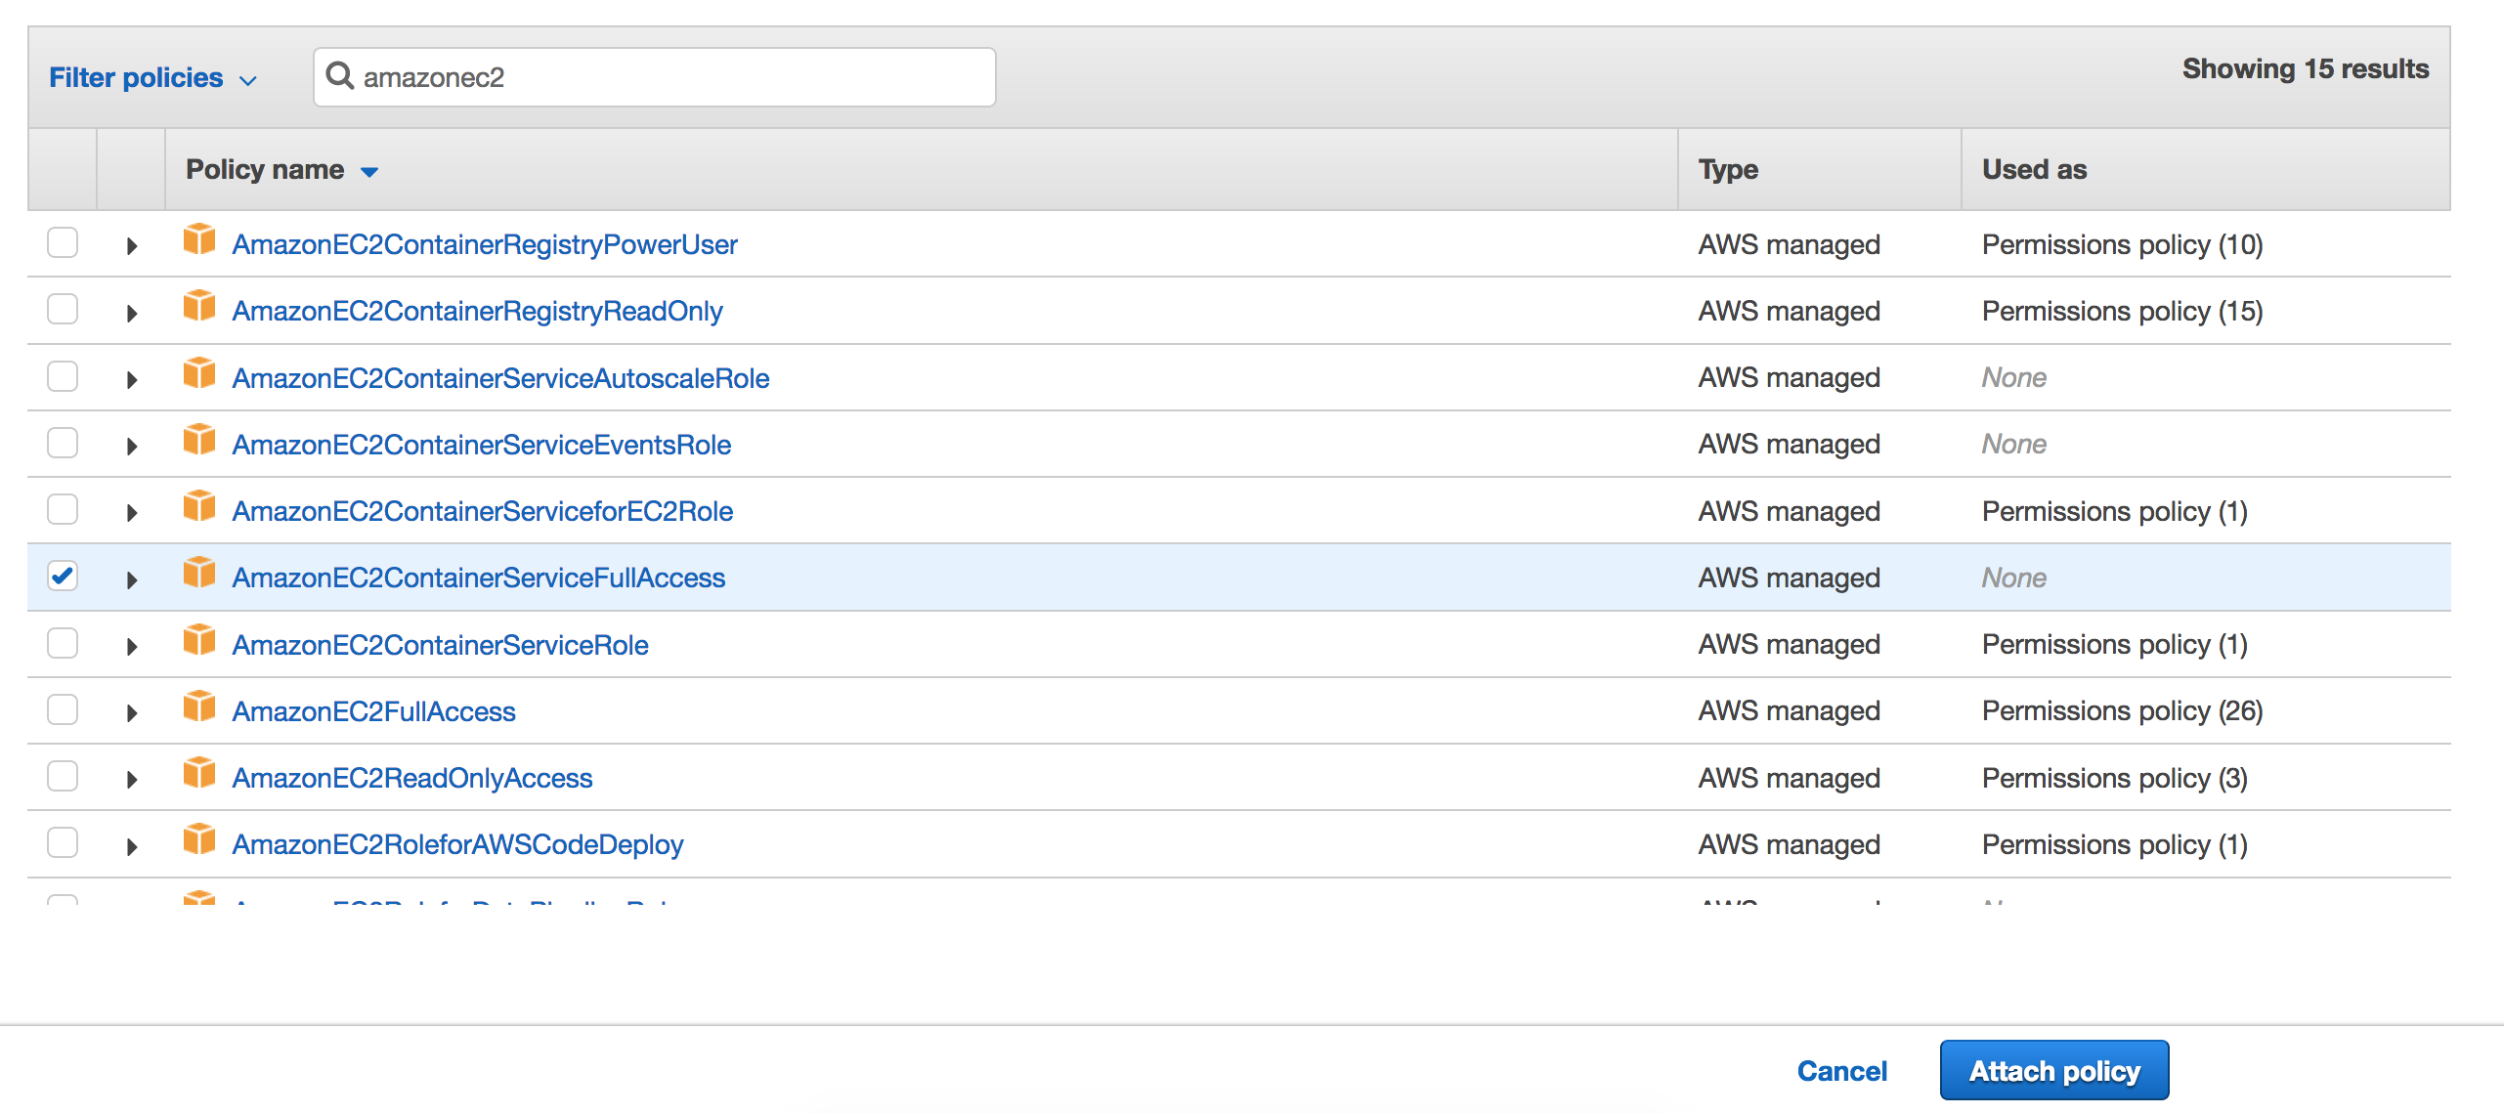The height and width of the screenshot is (1114, 2504).
Task: Check the AmazonEC2FullAccess checkbox
Action: (x=63, y=709)
